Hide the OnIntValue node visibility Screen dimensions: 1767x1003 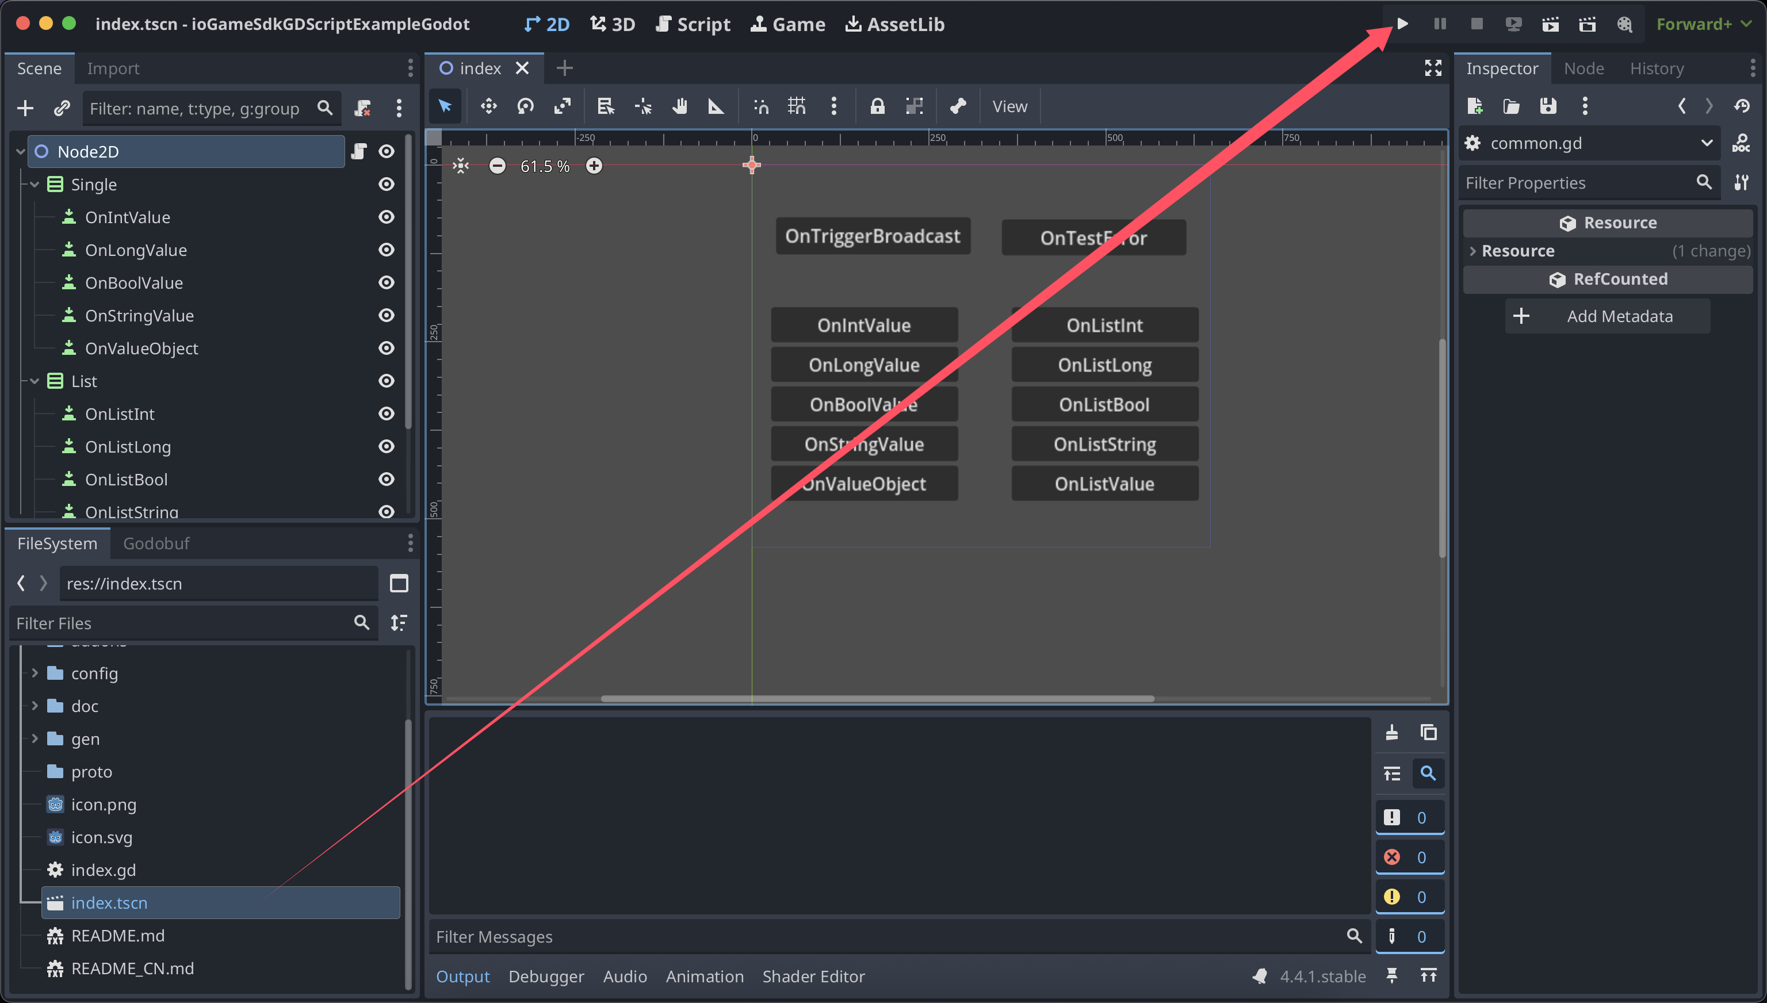click(387, 217)
